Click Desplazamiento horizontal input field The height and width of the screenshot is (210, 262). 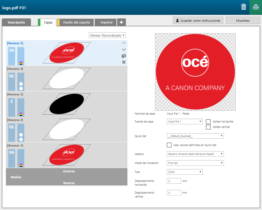(x=174, y=181)
